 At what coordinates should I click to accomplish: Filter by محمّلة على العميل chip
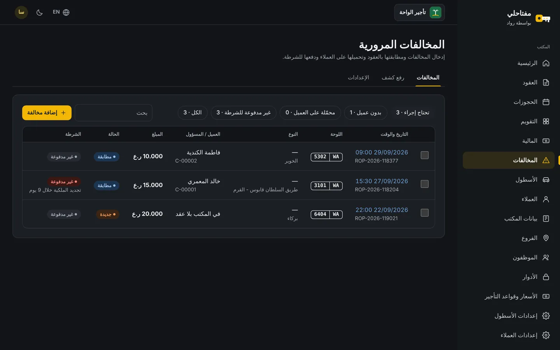[310, 113]
